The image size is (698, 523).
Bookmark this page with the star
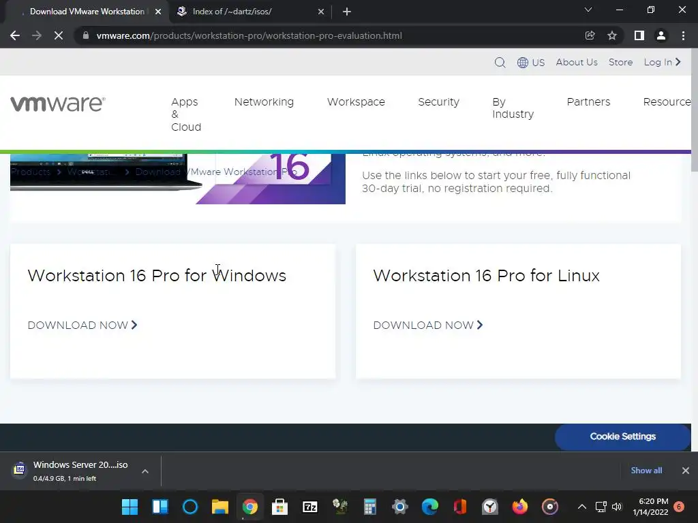coord(612,35)
